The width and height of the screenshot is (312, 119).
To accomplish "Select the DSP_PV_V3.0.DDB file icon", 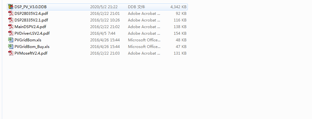I will pyautogui.click(x=11, y=7).
